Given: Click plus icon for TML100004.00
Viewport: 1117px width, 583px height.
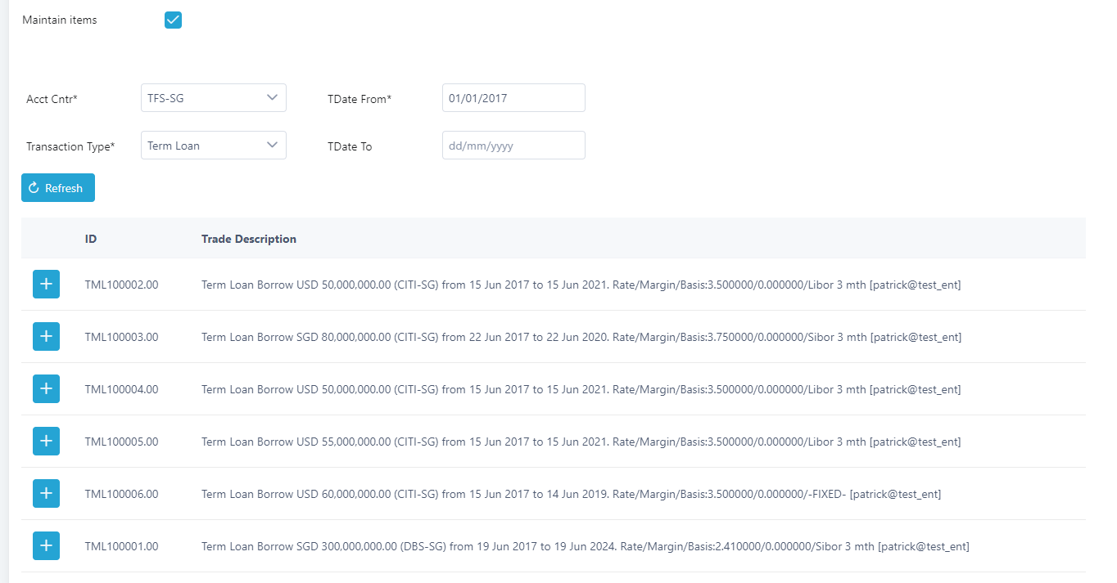Looking at the screenshot, I should (46, 389).
